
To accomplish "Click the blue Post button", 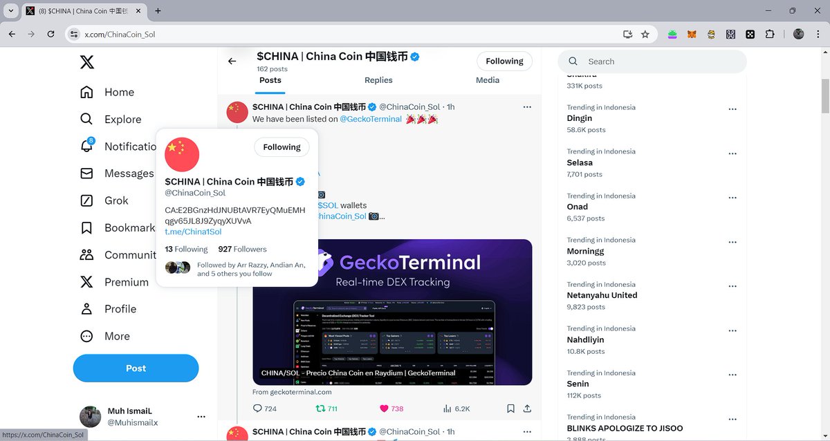I will tap(136, 368).
